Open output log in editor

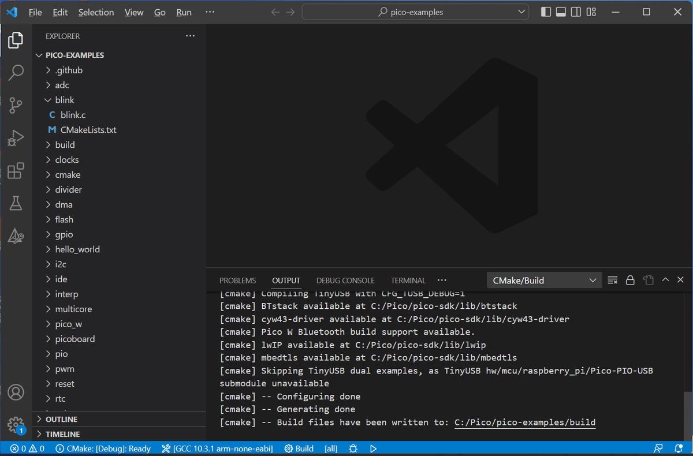click(x=648, y=281)
